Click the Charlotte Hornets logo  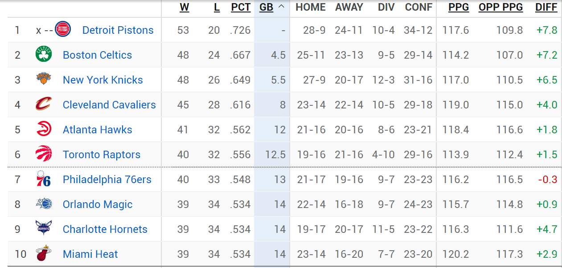44,229
